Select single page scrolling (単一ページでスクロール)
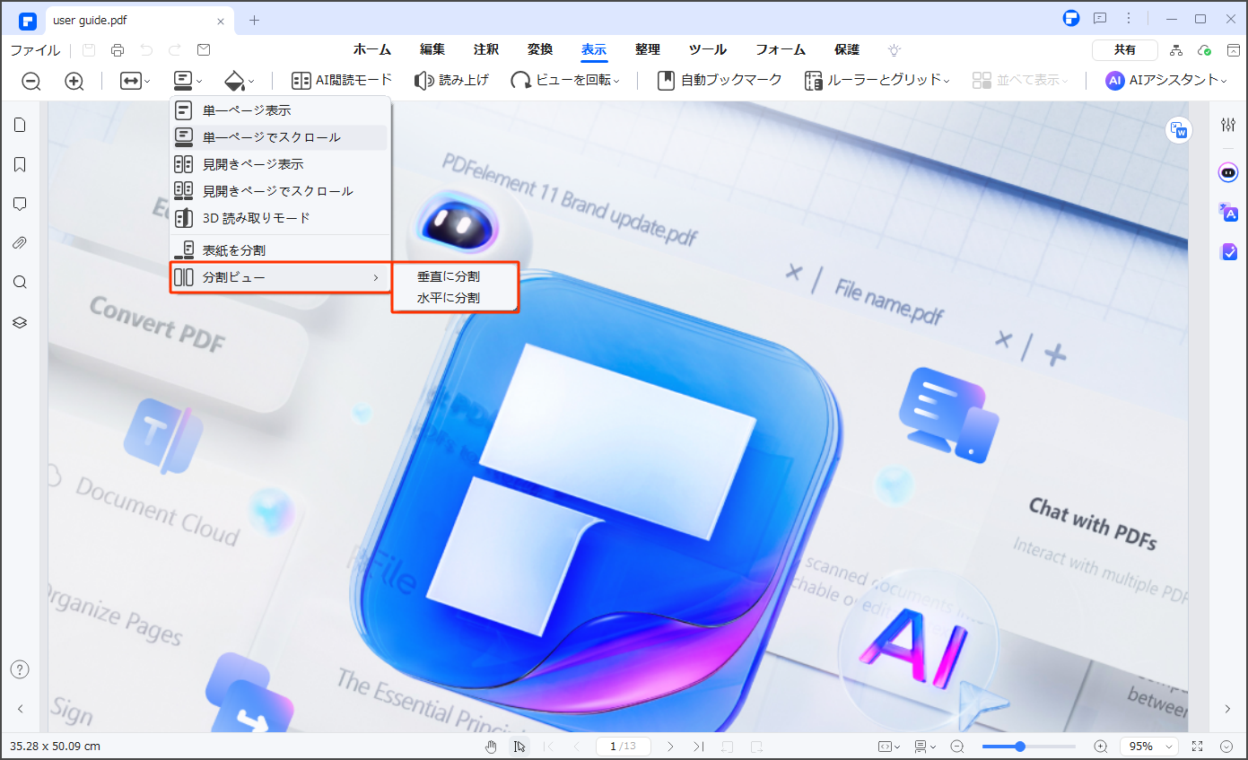Viewport: 1248px width, 760px height. tap(280, 137)
